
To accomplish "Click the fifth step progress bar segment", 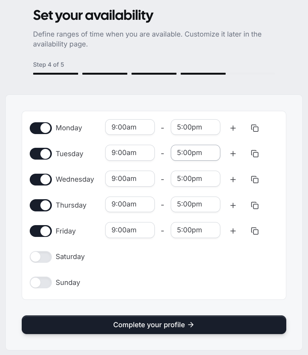I will 252,74.
